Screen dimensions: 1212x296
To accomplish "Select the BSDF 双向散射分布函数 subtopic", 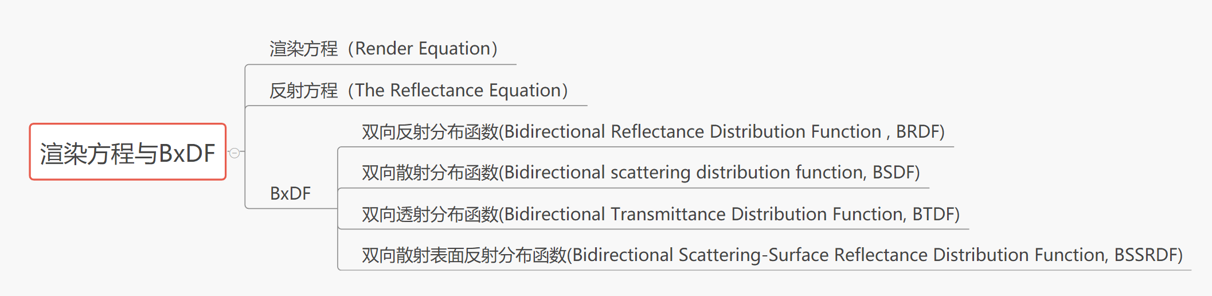I will click(640, 173).
